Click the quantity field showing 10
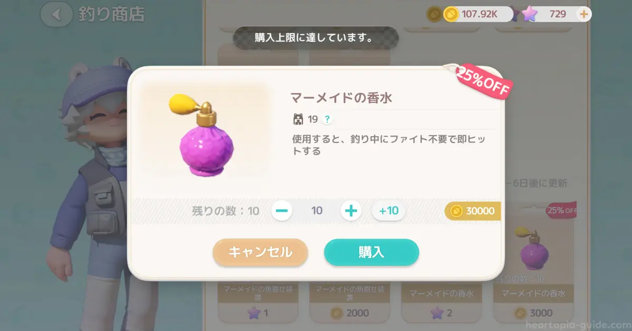632x331 pixels. coord(317,211)
